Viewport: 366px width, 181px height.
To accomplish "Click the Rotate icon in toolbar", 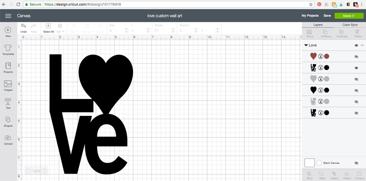I will (x=156, y=30).
